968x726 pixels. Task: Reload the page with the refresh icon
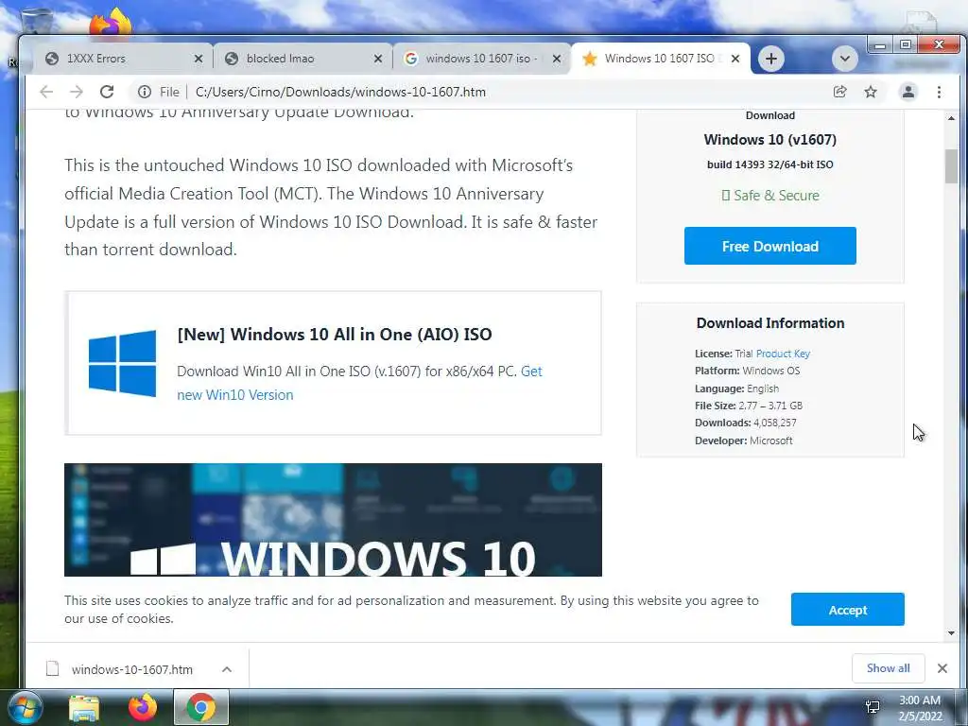click(x=107, y=92)
